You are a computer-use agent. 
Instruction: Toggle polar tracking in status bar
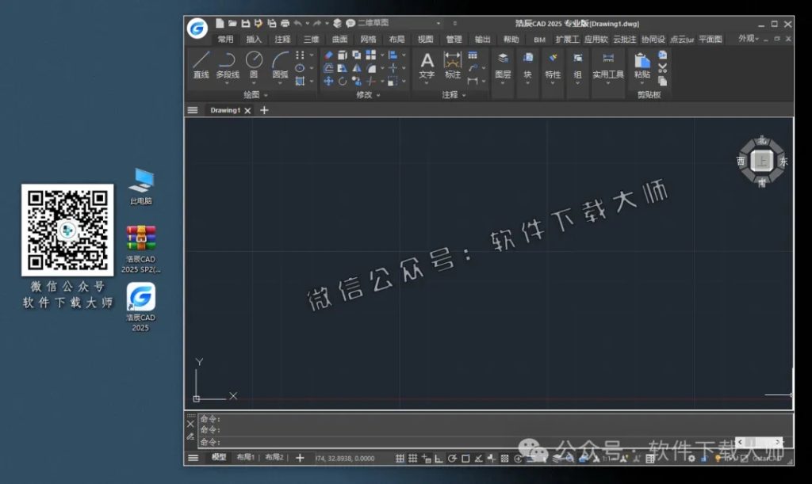[x=452, y=458]
